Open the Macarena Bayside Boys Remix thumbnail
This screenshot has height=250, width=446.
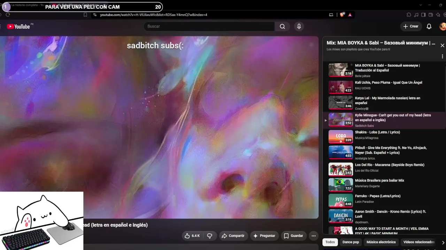click(341, 169)
